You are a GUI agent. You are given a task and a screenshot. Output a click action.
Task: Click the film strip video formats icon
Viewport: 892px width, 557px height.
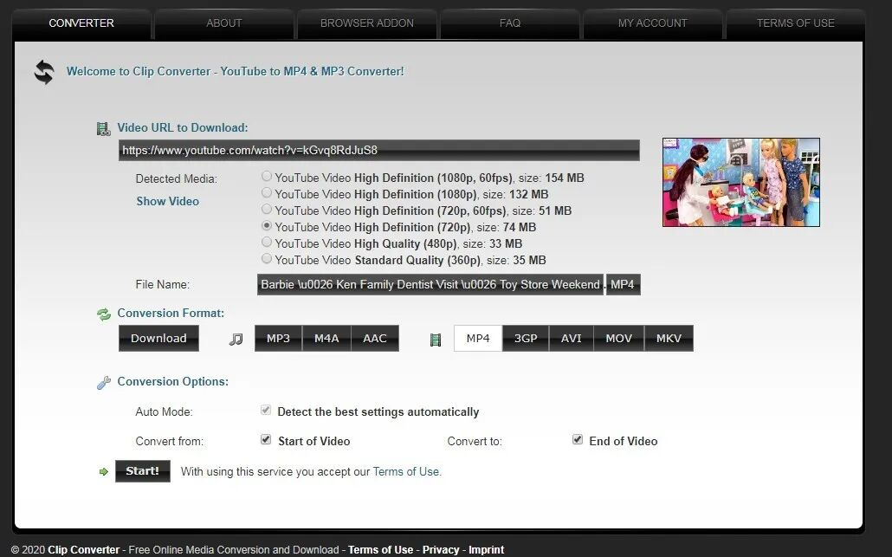point(436,340)
